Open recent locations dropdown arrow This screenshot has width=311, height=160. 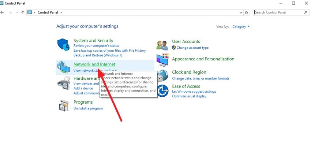pos(17,12)
